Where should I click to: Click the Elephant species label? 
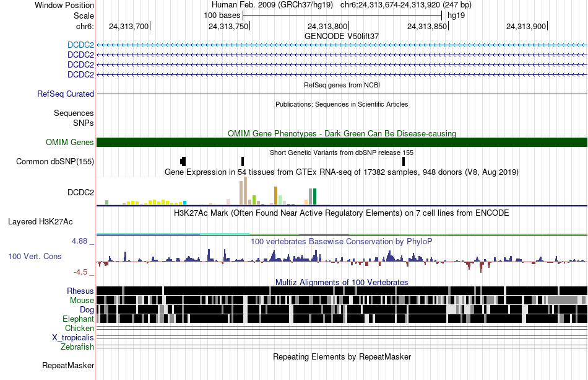point(79,319)
